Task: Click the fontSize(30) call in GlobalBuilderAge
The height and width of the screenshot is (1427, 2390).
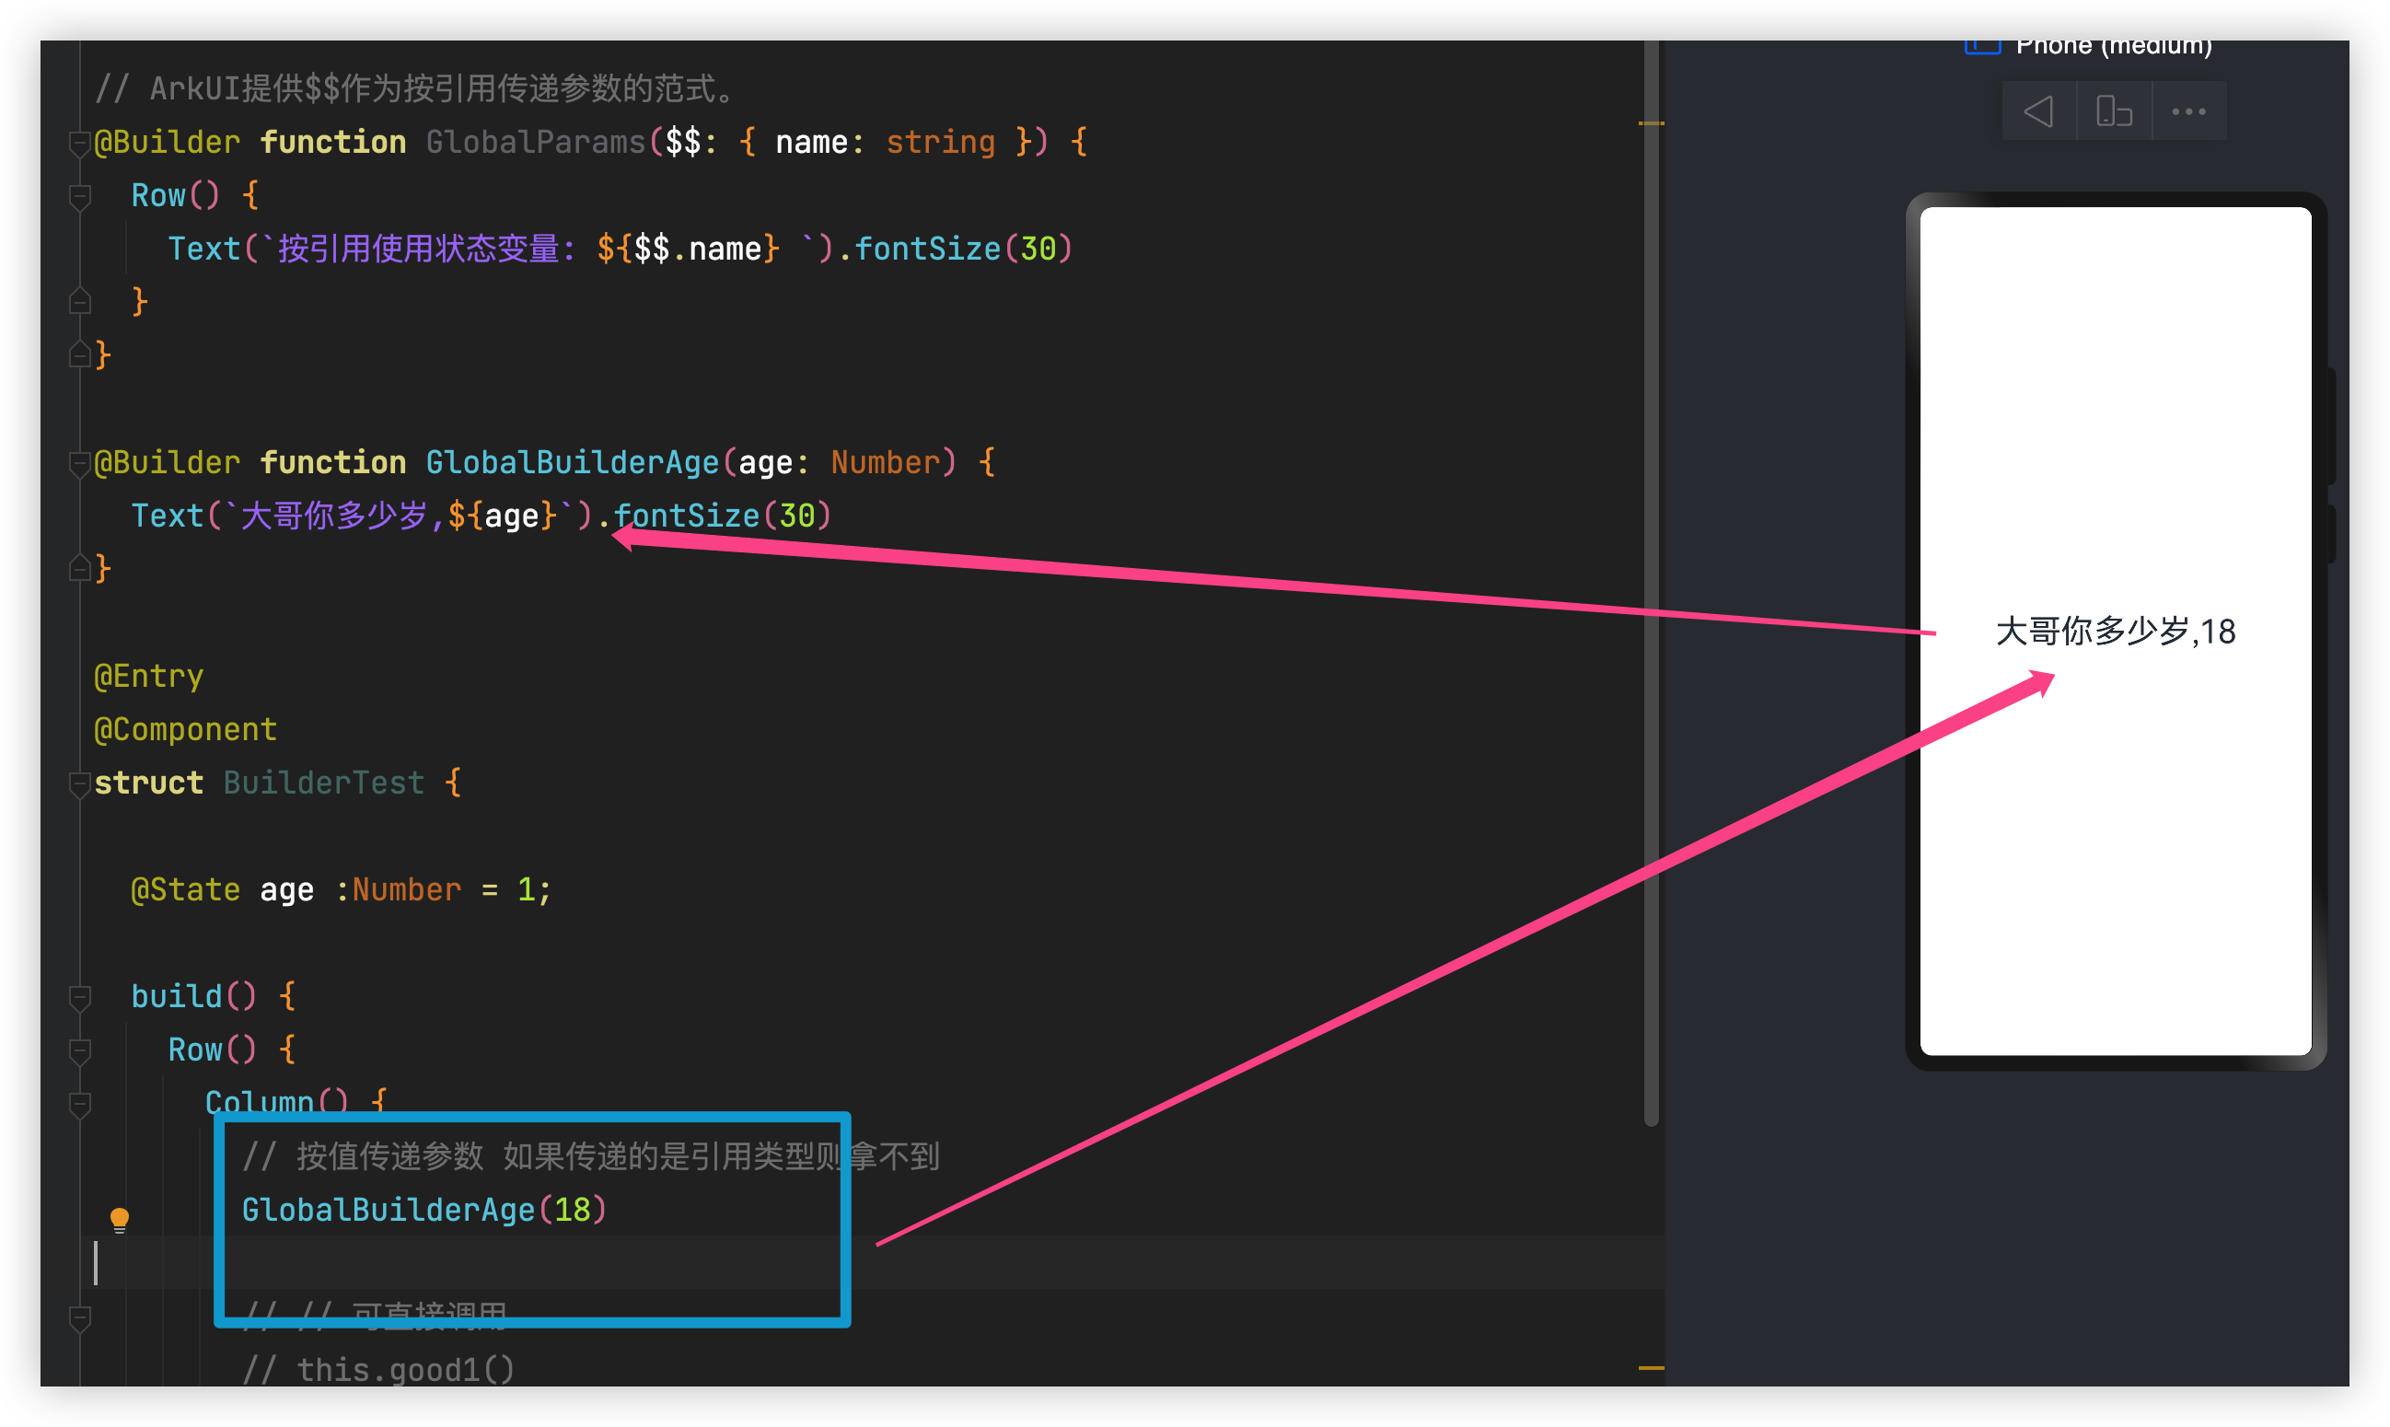Action: tap(722, 516)
